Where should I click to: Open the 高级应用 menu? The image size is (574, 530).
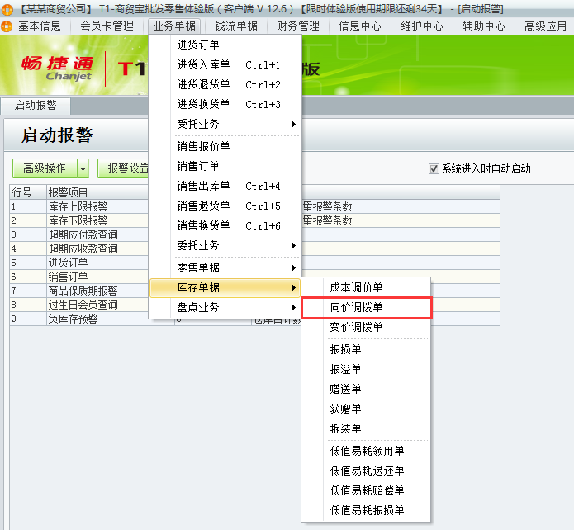[x=545, y=26]
